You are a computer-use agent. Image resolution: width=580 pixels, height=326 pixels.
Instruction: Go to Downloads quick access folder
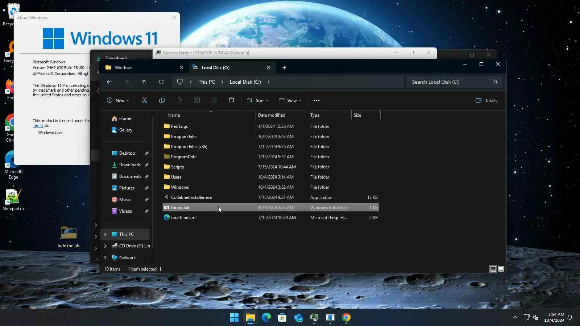tap(126, 165)
